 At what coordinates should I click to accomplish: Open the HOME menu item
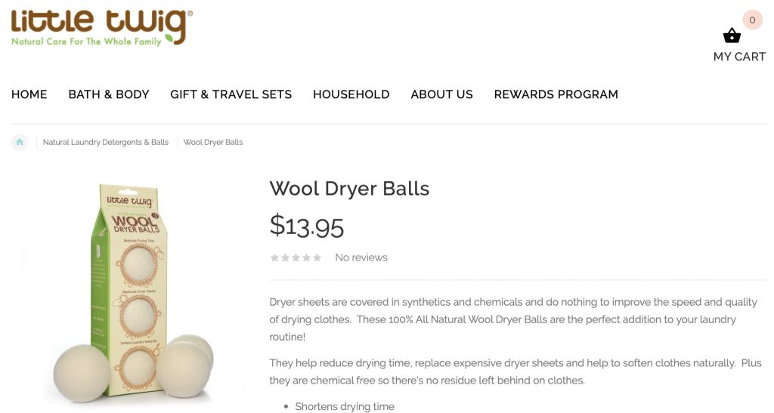pyautogui.click(x=29, y=94)
